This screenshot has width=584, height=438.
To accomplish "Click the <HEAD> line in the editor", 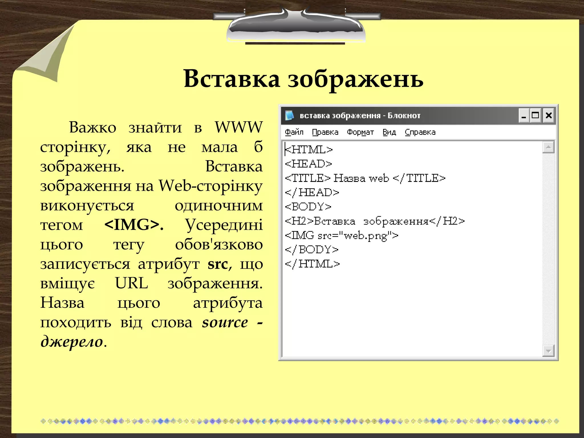I will pos(309,164).
